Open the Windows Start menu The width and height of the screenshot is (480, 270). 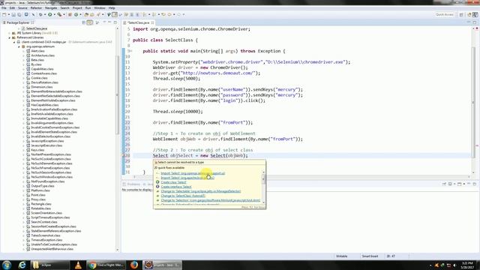tap(7, 265)
